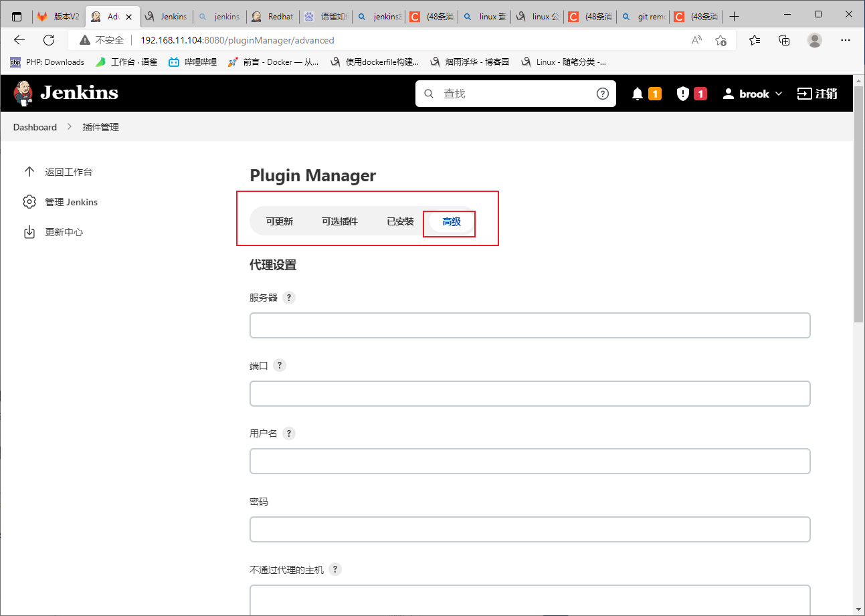The image size is (865, 616).
Task: Switch to the 版本V2 browser tab
Action: coord(58,17)
